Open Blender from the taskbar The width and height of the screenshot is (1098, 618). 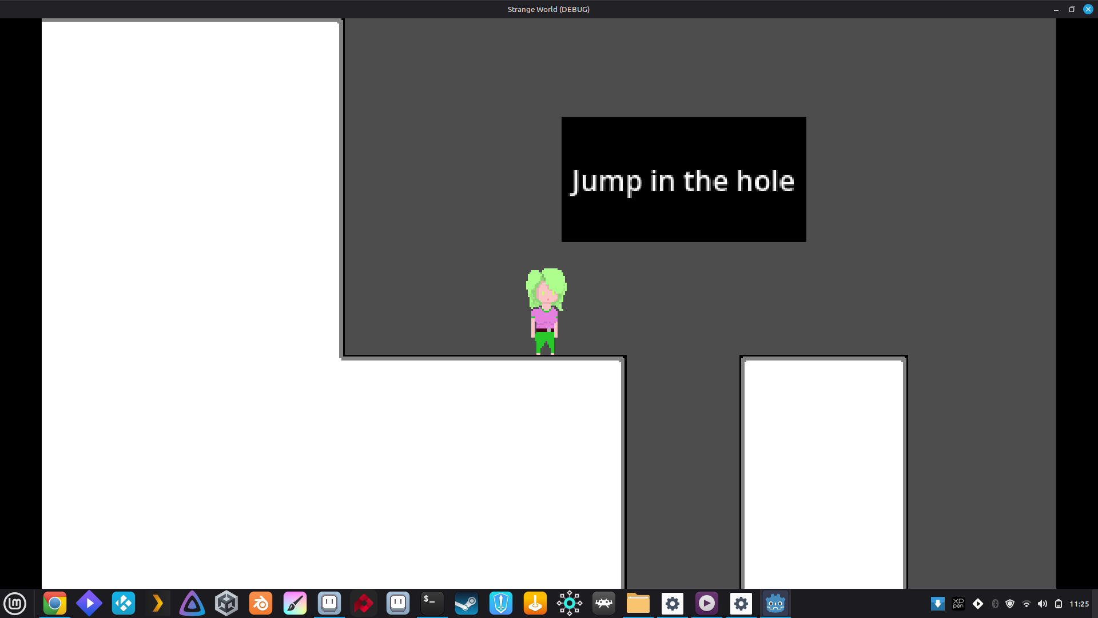[x=261, y=603]
